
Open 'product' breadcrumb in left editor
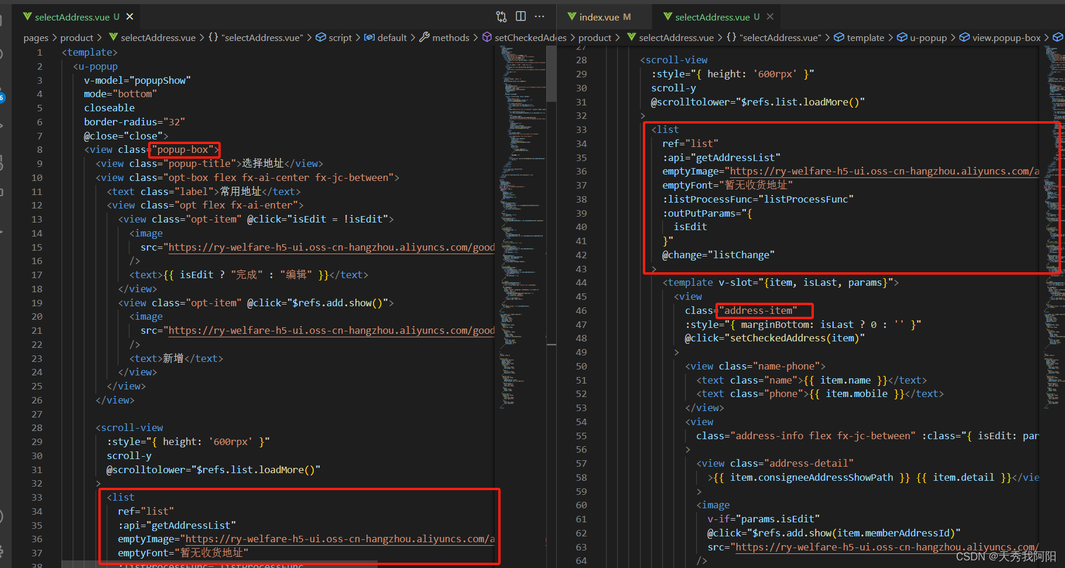[77, 37]
